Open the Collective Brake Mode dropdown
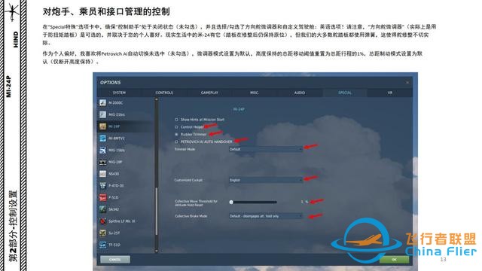 click(x=266, y=216)
